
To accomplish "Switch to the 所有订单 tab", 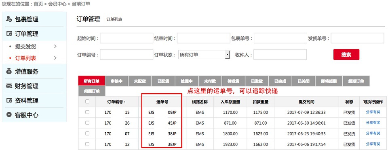I will click(x=91, y=81).
